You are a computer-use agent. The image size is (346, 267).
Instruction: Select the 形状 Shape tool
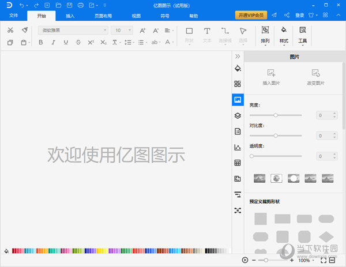pyautogui.click(x=189, y=35)
